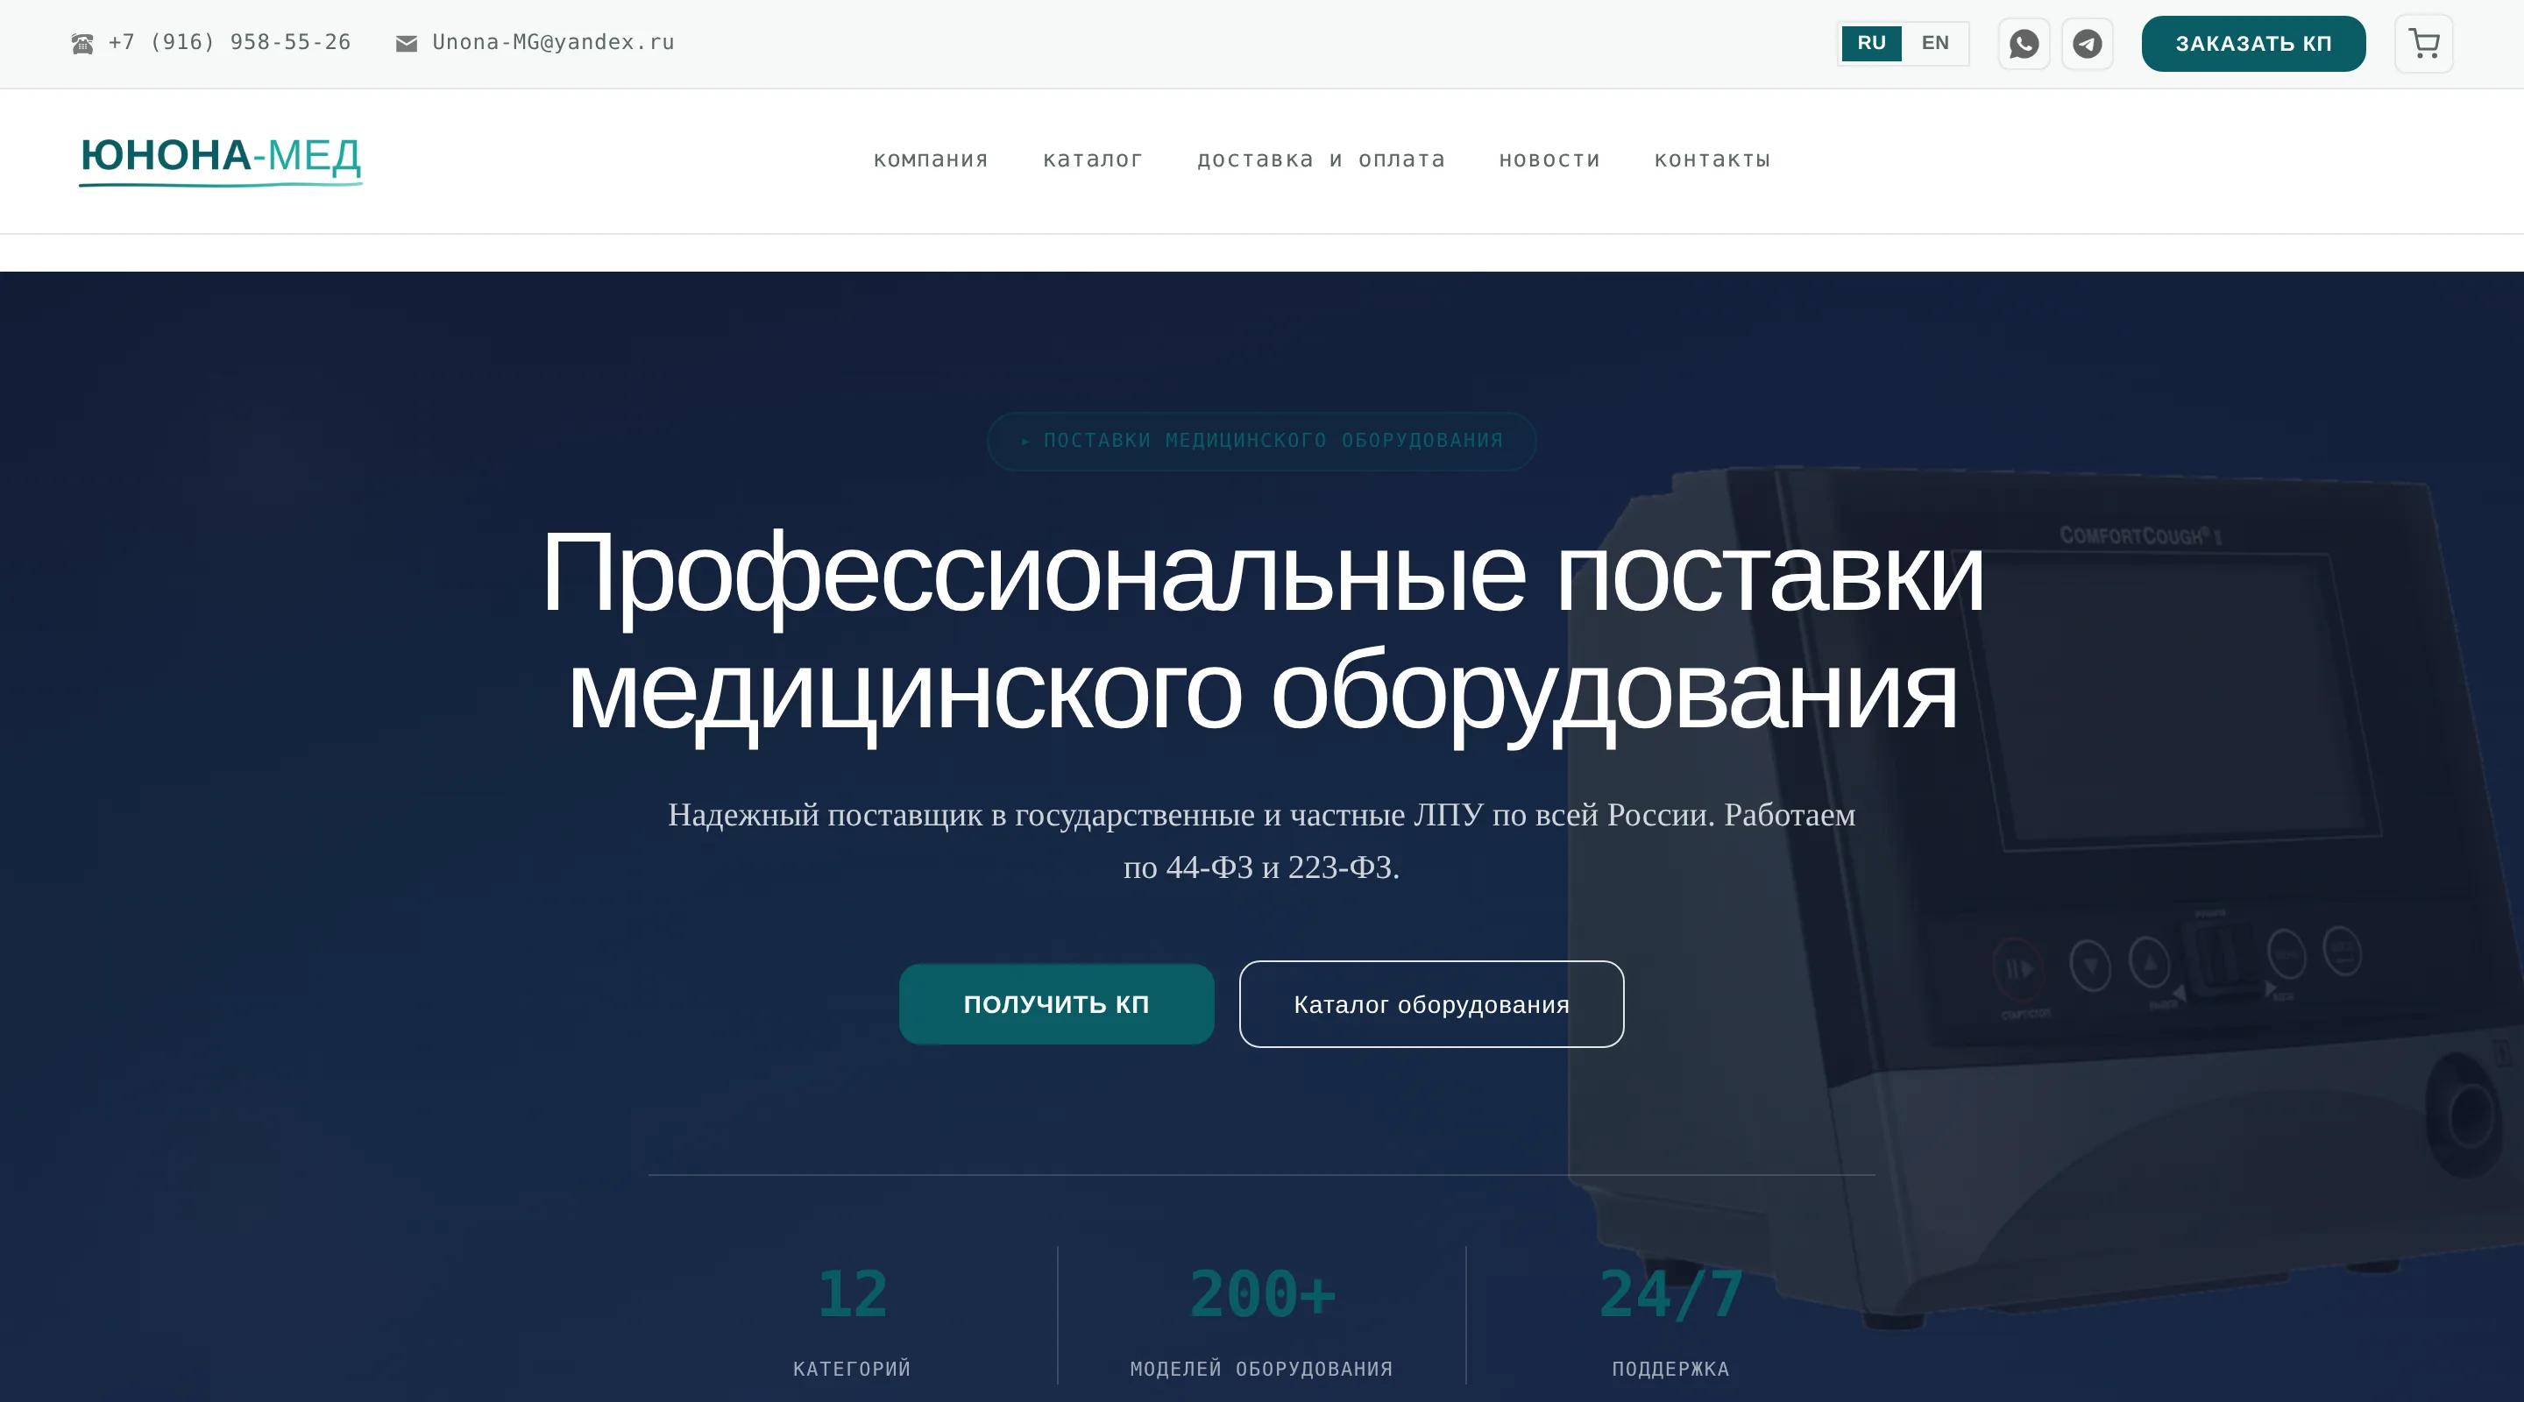Open the каталог menu item
This screenshot has width=2524, height=1402.
tap(1094, 159)
